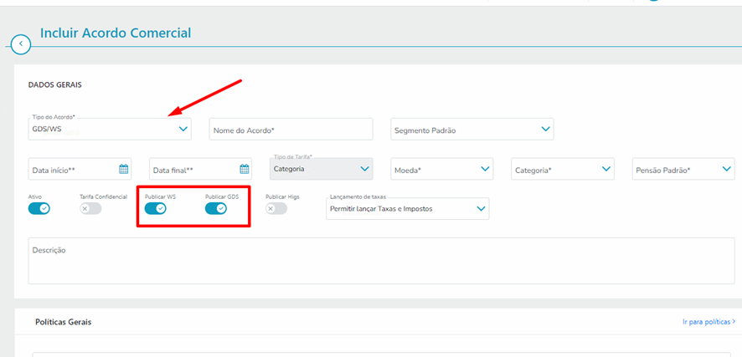The height and width of the screenshot is (357, 742).
Task: Click the Nome do Acordo field
Action: tap(291, 129)
